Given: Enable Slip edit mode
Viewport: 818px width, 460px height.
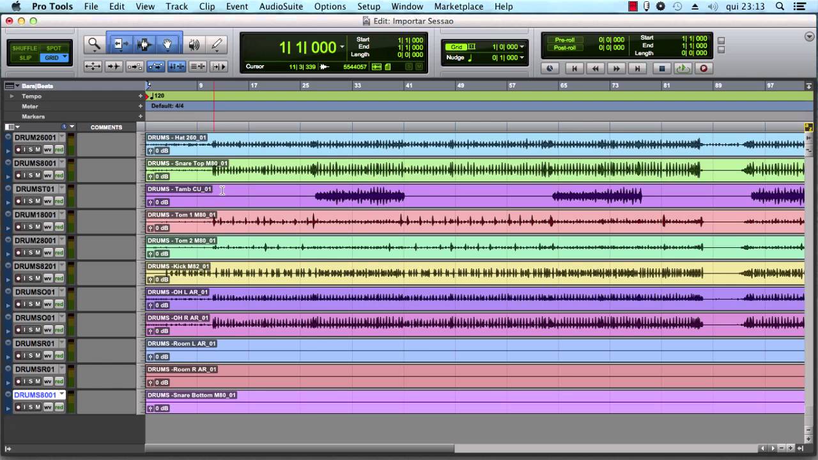Looking at the screenshot, I should [x=26, y=57].
